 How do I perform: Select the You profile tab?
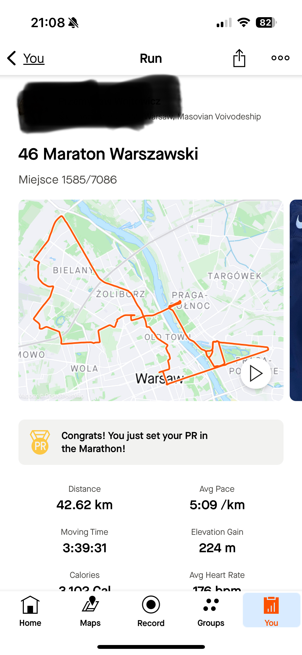point(271,611)
